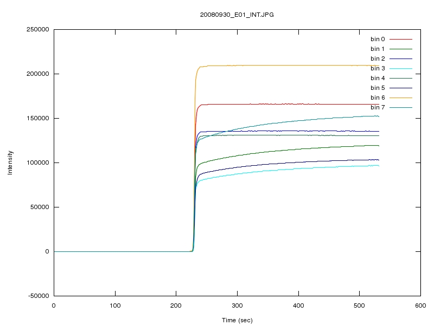Click the chart title 20080930_E01_INT.JPG

click(x=237, y=15)
